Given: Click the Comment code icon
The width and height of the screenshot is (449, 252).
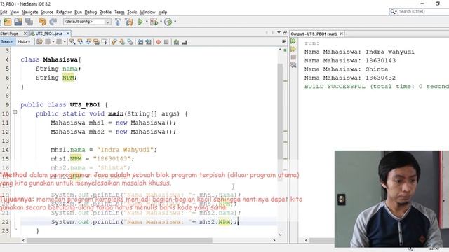Looking at the screenshot, I should [176, 42].
